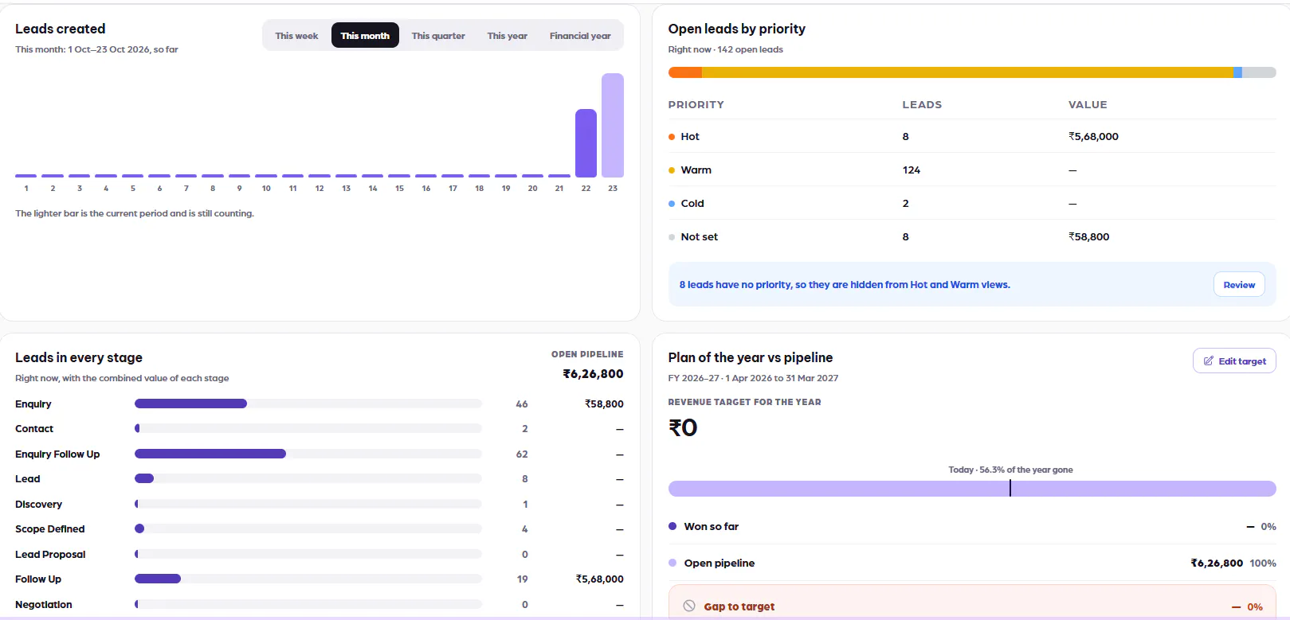The image size is (1290, 620).
Task: Click the Won so far row
Action: pyautogui.click(x=972, y=526)
